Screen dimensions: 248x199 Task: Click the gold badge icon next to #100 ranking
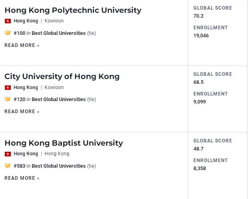pyautogui.click(x=8, y=33)
